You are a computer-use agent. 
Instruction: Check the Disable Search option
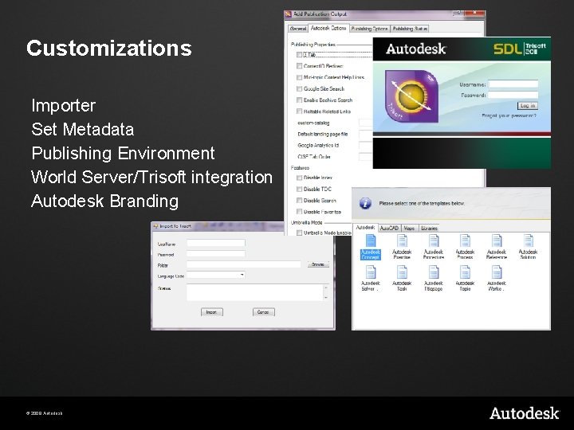click(299, 201)
